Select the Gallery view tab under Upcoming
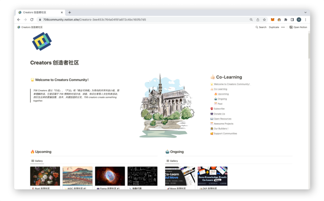 [x=37, y=161]
